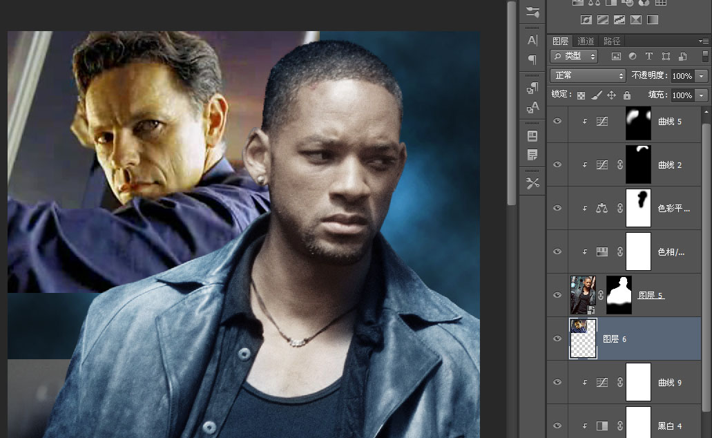This screenshot has height=438, width=712.
Task: Hide the 黑白 4 layer
Action: pyautogui.click(x=557, y=426)
